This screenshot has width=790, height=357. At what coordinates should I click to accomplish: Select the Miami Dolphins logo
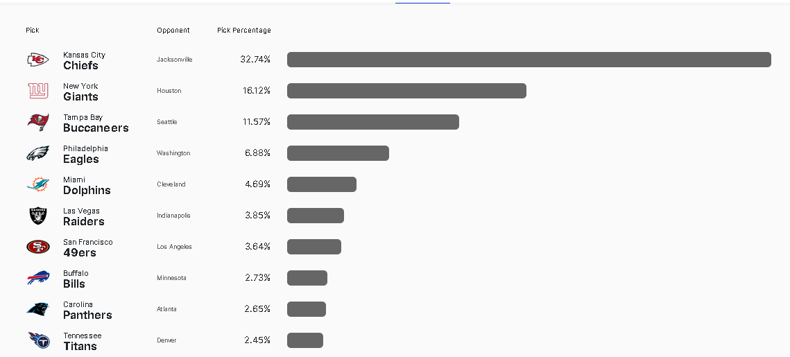pos(38,184)
